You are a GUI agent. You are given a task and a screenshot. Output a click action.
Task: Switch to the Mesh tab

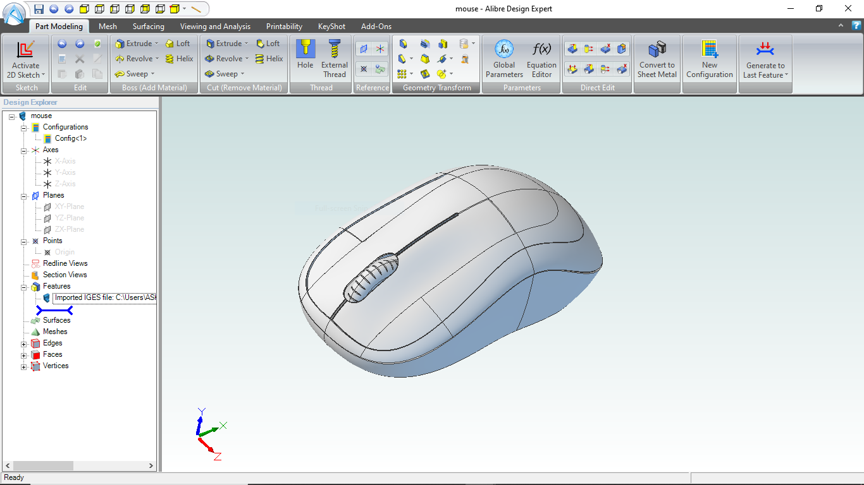108,27
